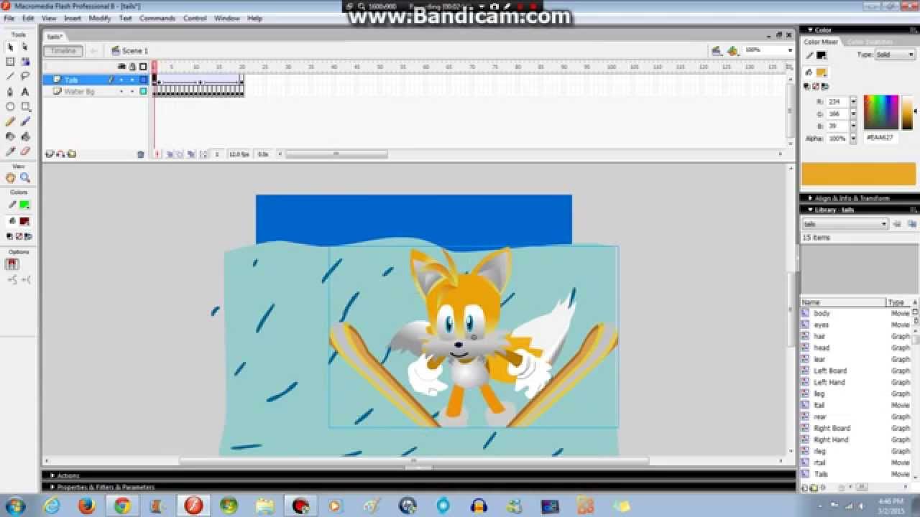Select the Water Bg layer
This screenshot has width=920, height=517.
point(79,91)
